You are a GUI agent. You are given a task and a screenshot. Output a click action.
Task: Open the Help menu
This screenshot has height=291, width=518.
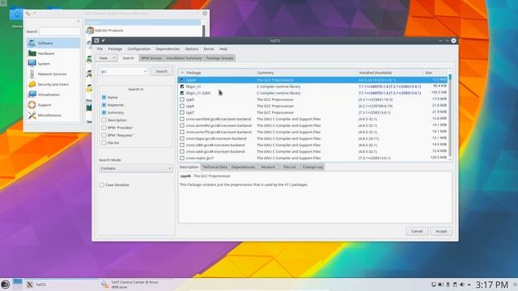223,48
